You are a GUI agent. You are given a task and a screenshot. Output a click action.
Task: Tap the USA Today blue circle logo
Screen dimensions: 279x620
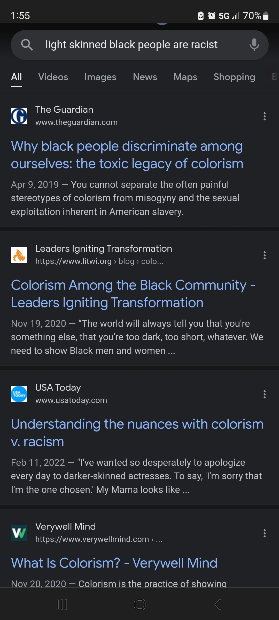(19, 394)
